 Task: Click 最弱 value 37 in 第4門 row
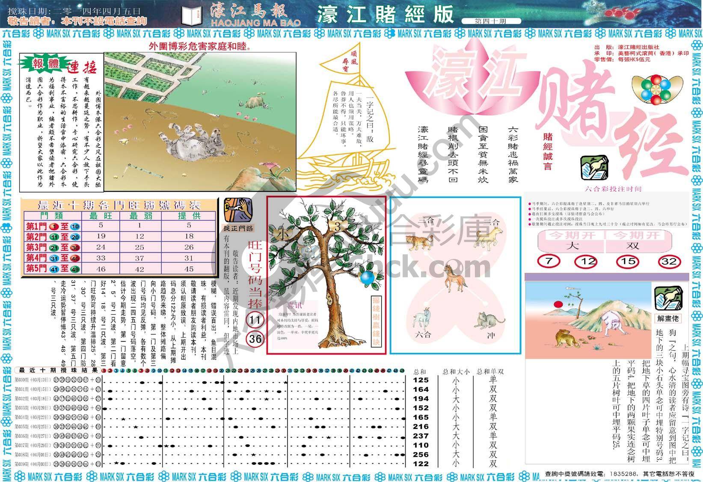[x=139, y=258]
